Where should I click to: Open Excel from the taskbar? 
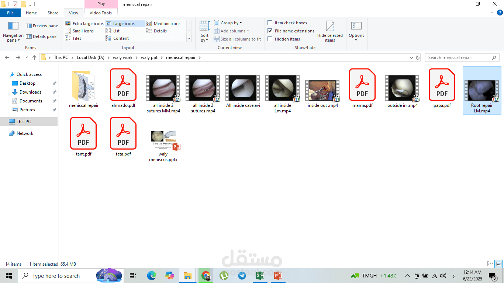(x=260, y=276)
